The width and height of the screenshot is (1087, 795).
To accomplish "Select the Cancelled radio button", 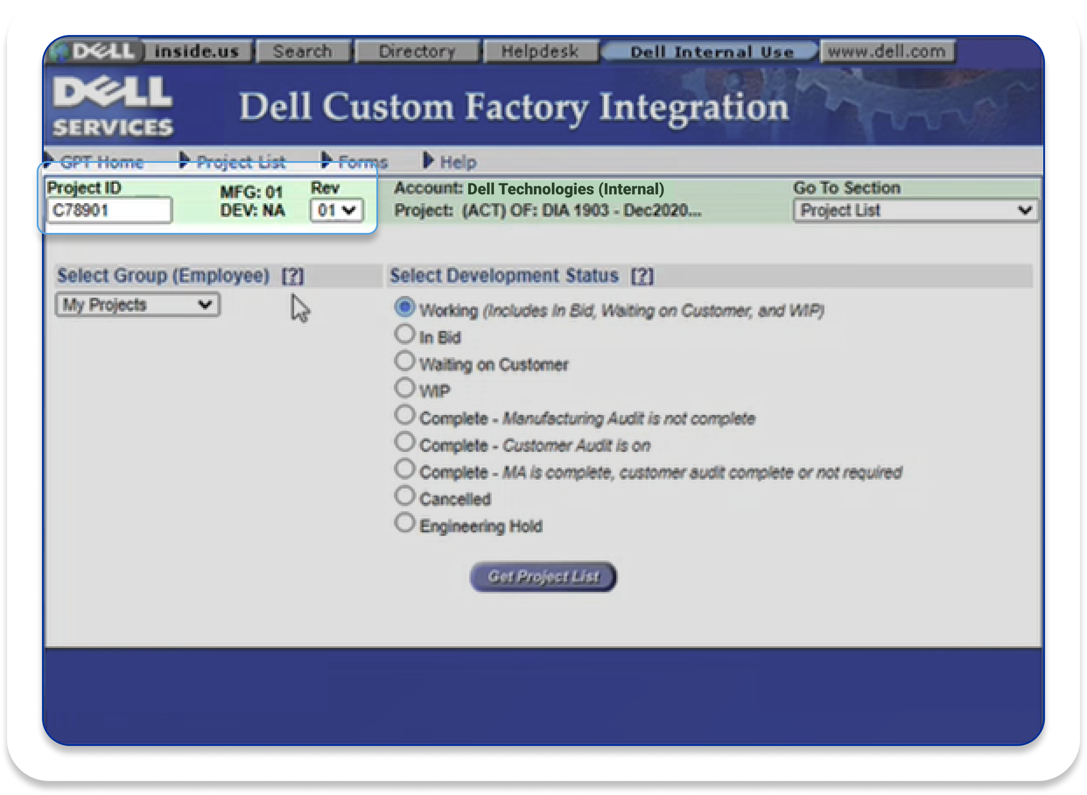I will click(x=405, y=496).
